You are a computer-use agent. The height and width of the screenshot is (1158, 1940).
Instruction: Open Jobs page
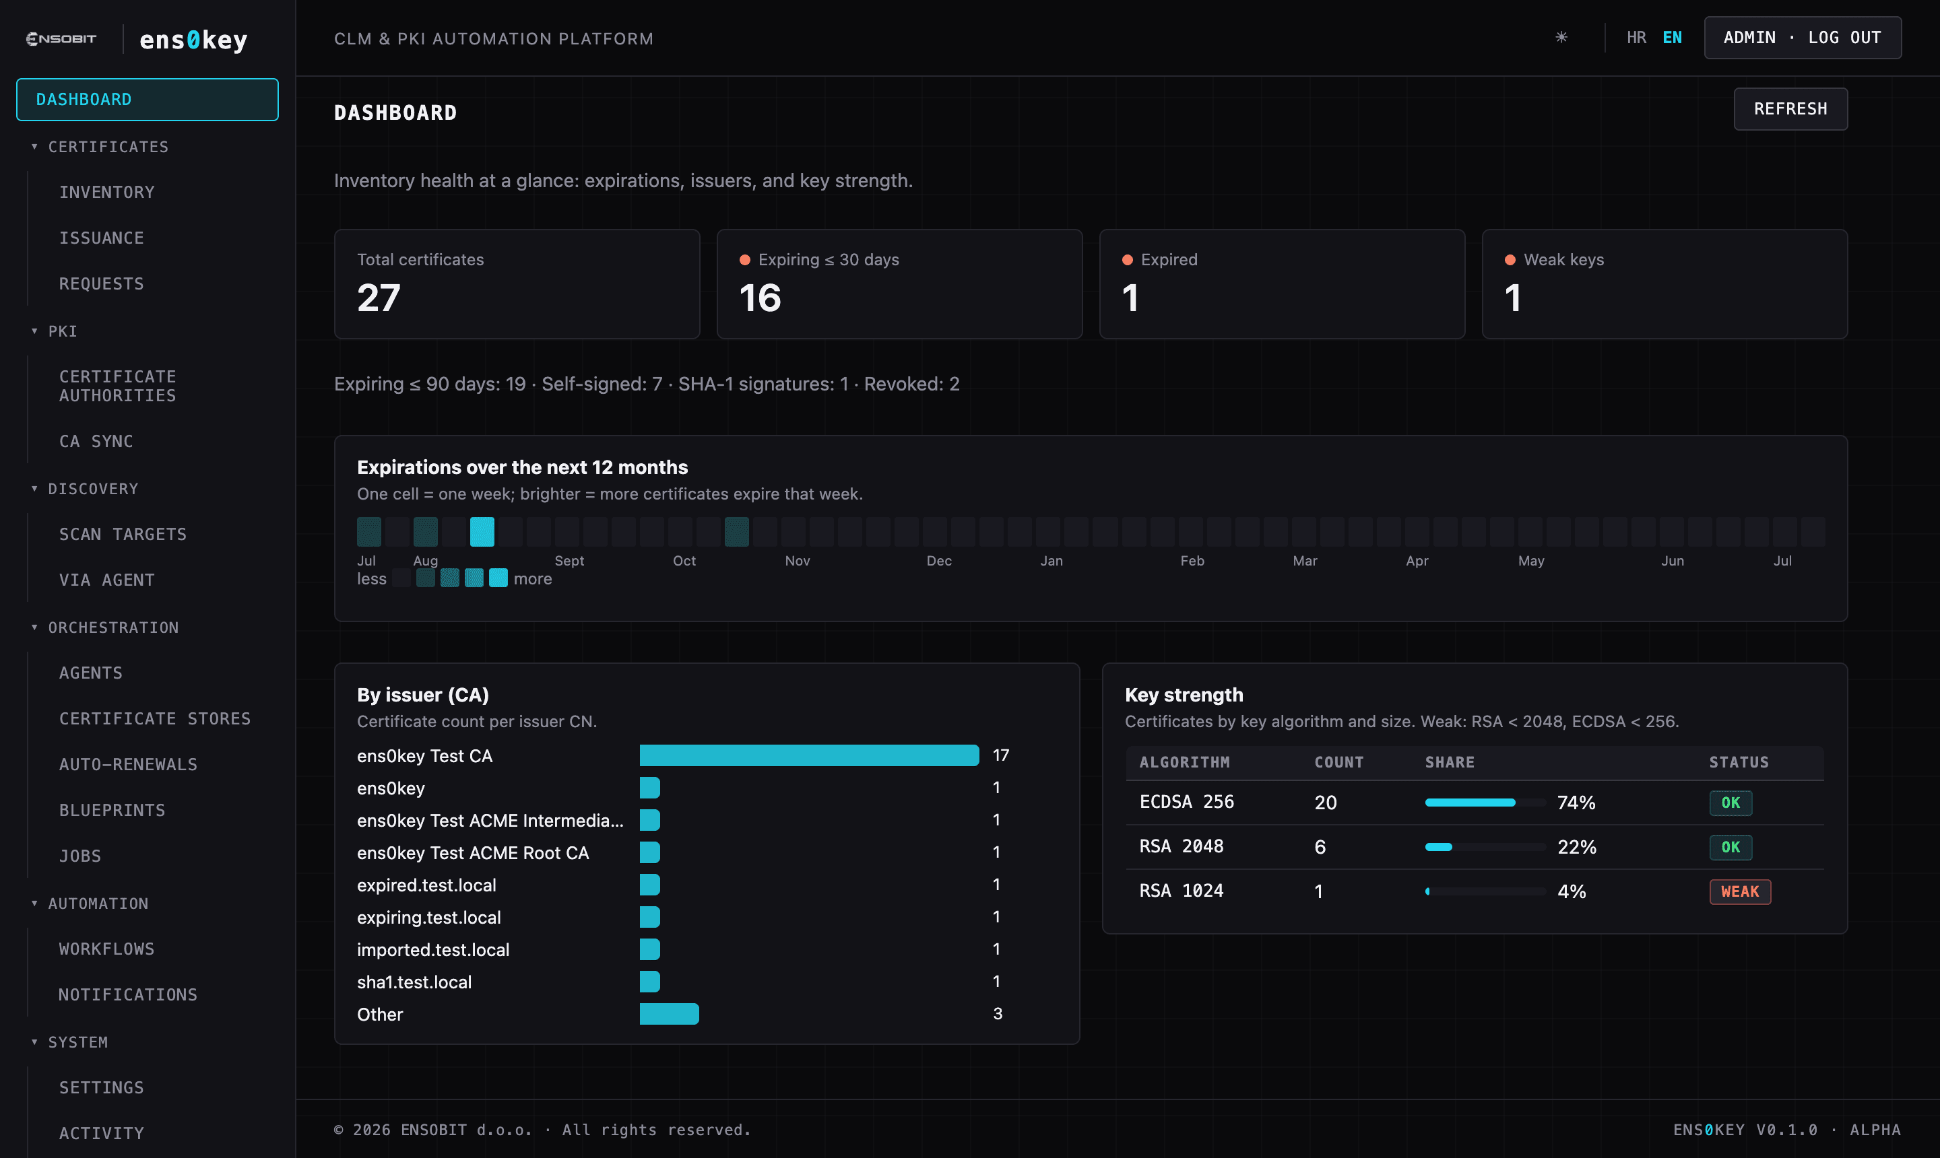(x=79, y=856)
